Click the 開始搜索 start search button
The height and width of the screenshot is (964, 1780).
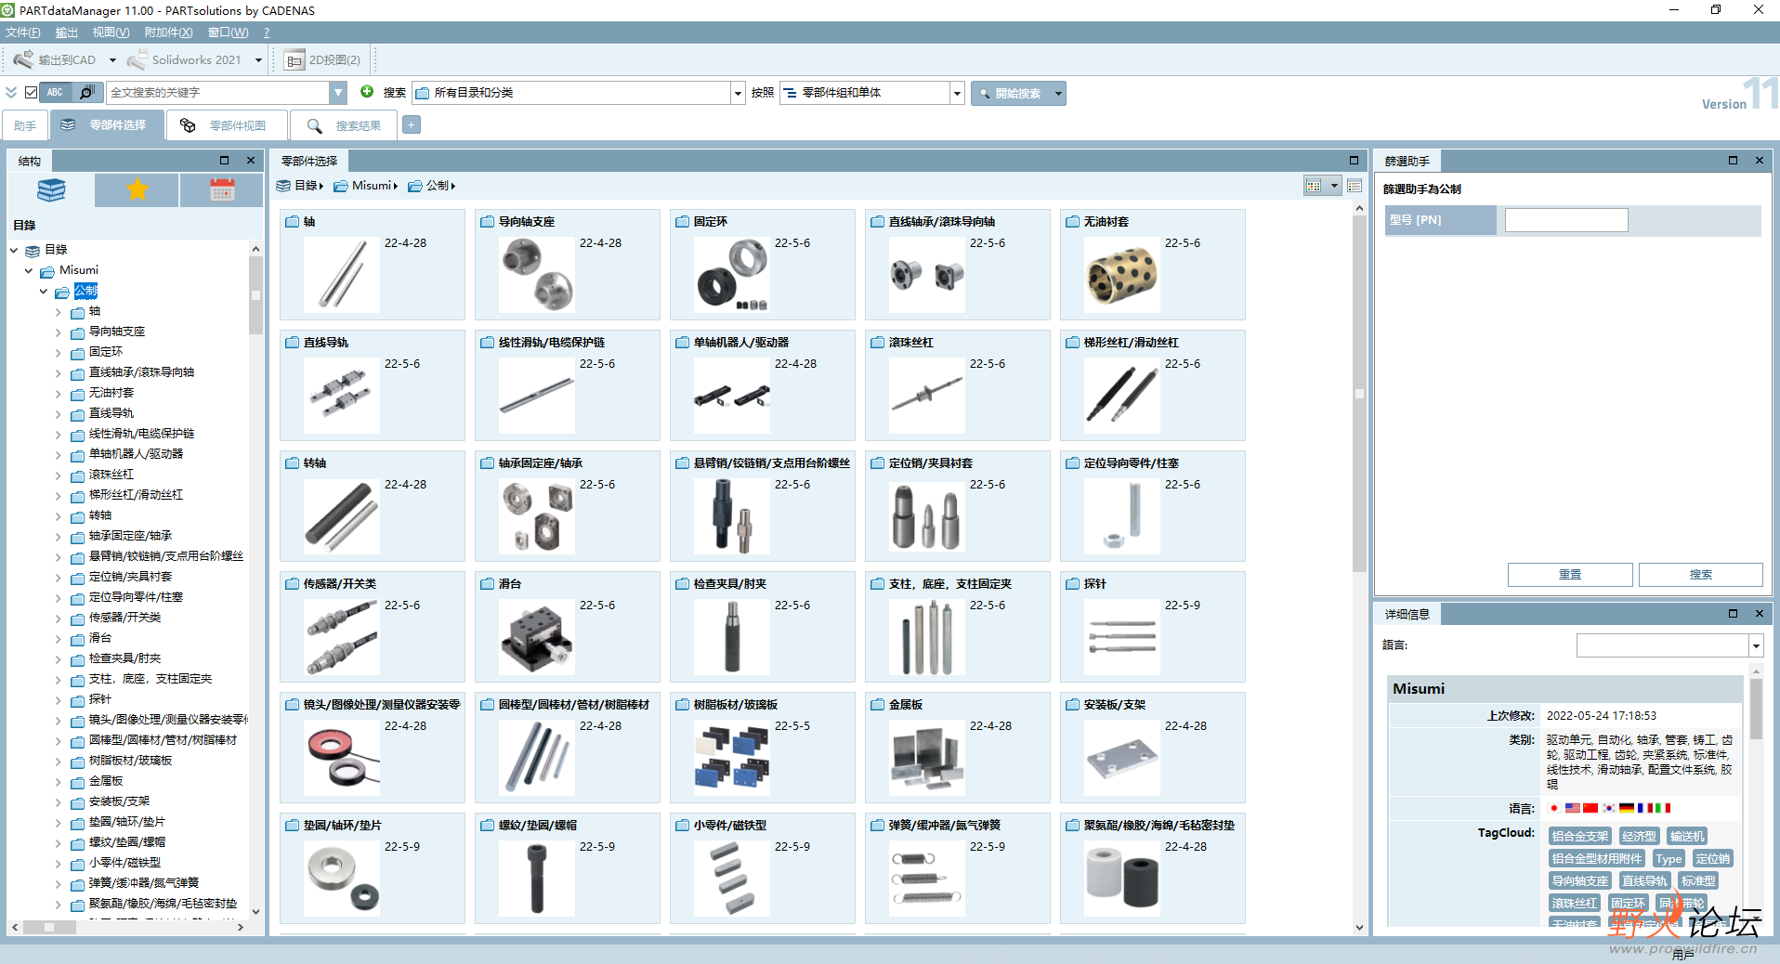pos(1018,93)
